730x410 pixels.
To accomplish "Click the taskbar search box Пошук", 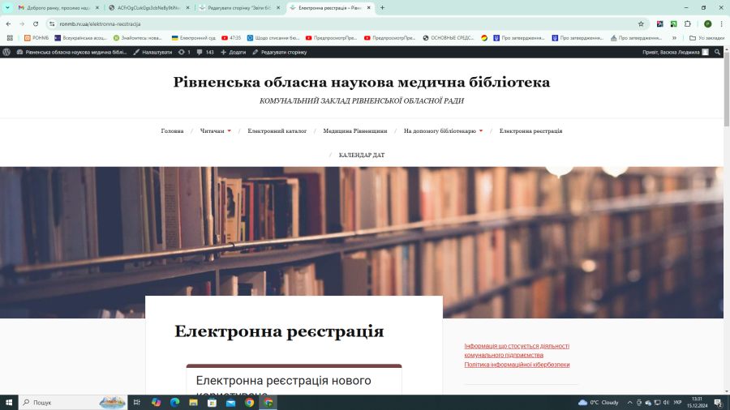I will (x=72, y=403).
